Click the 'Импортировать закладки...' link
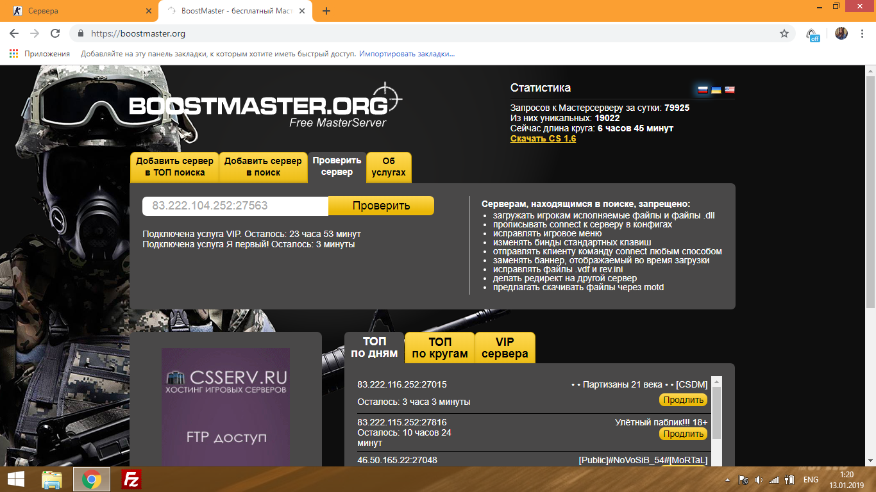 click(407, 54)
